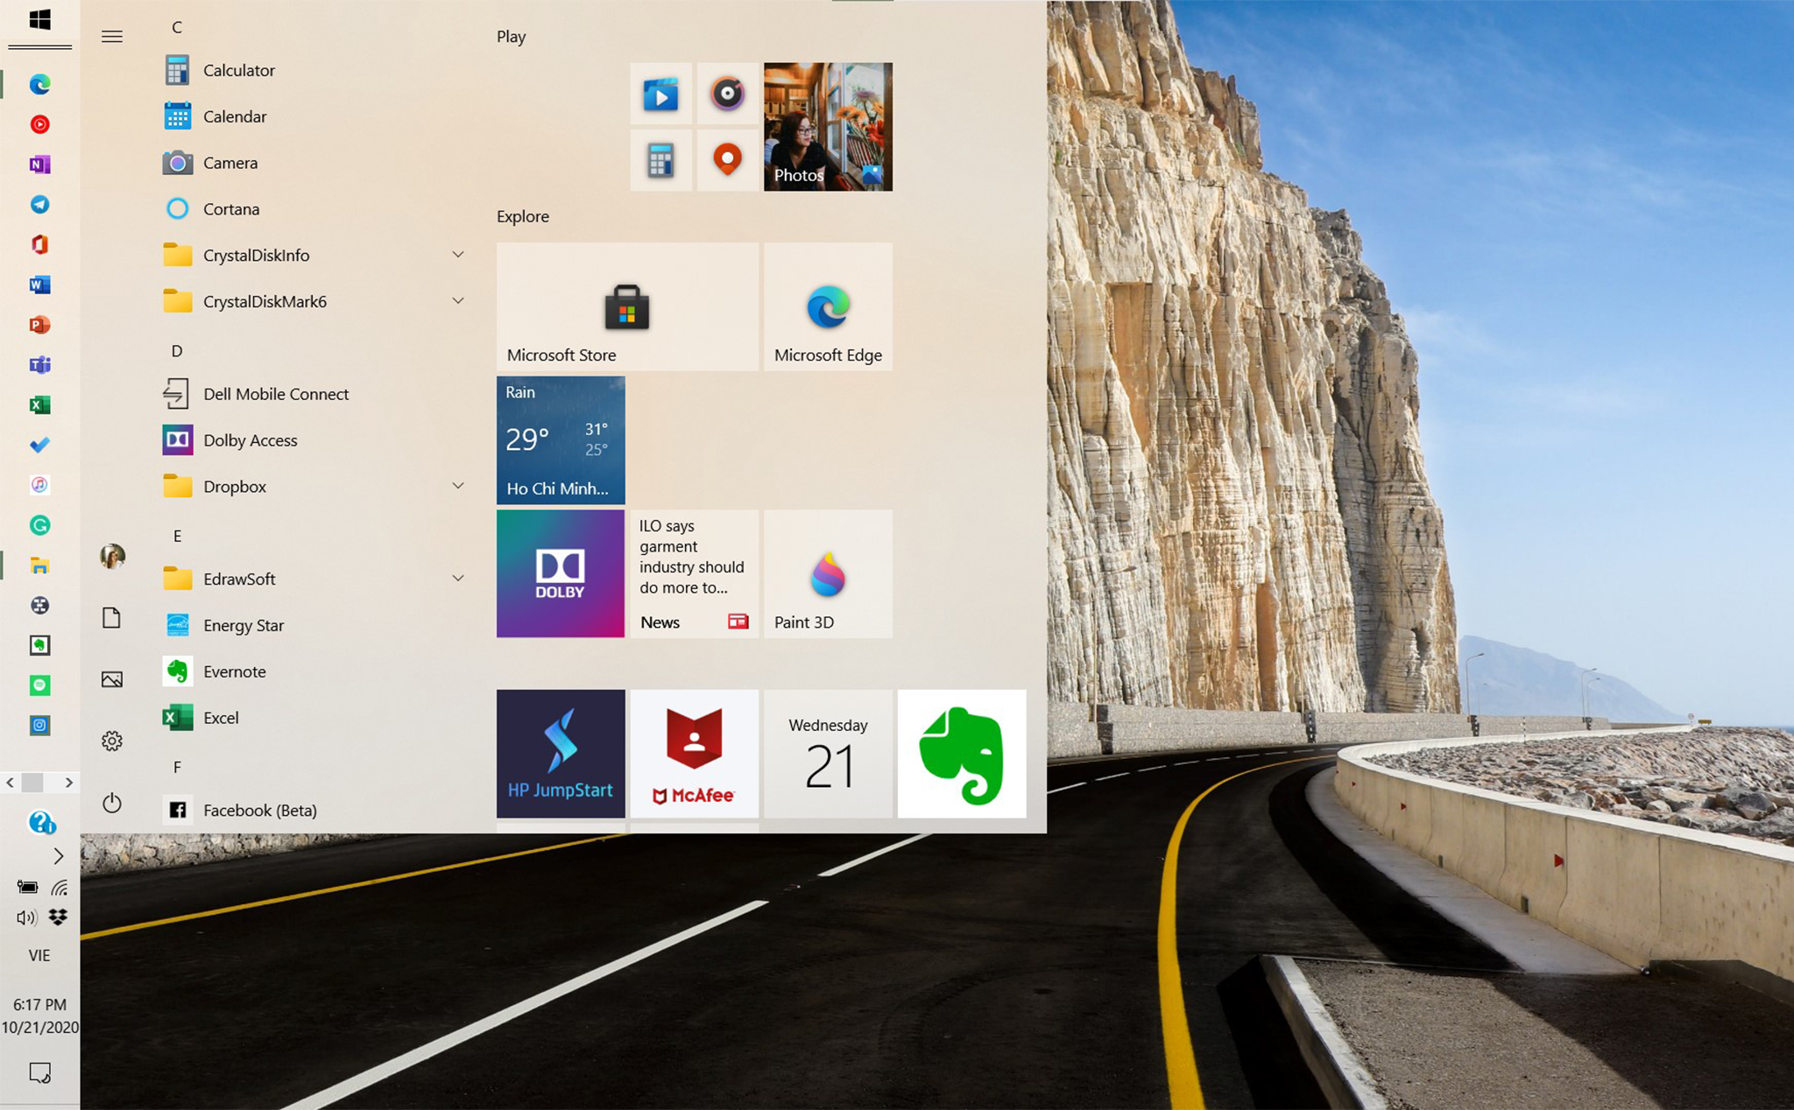This screenshot has height=1110, width=1794.
Task: Open Facebook (Beta) from app list
Action: pyautogui.click(x=315, y=811)
